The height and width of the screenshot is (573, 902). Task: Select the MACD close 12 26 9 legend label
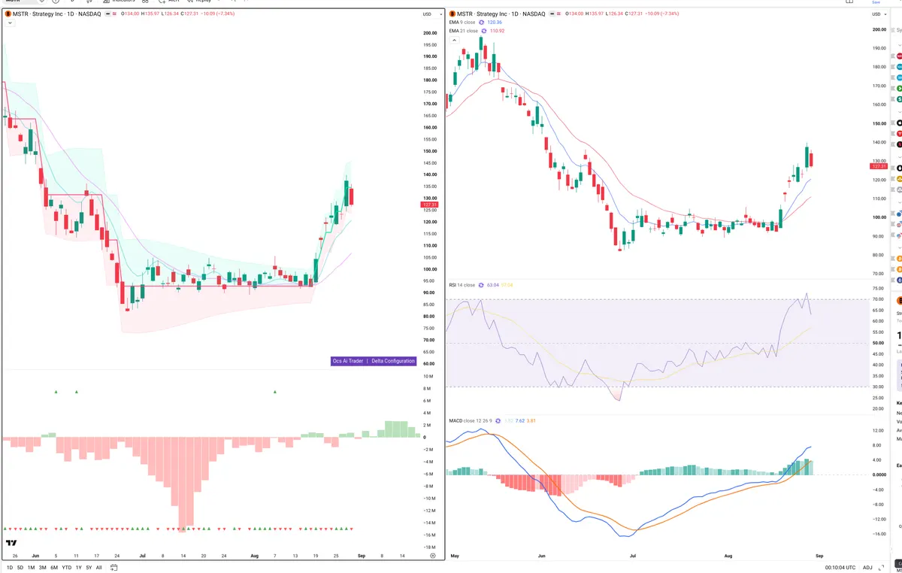(x=472, y=420)
